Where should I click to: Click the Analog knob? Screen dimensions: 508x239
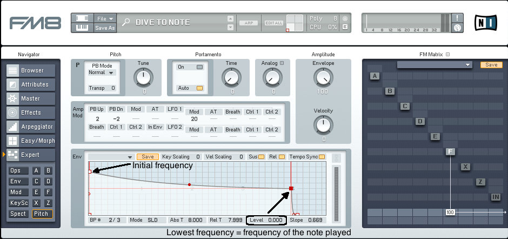[x=272, y=78]
